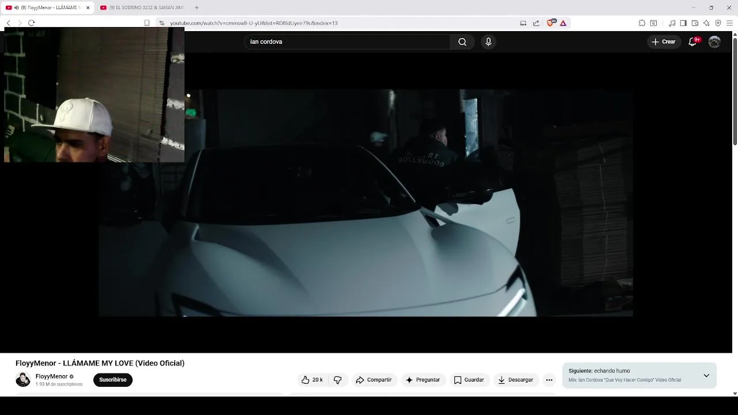
Task: Expand the Siguiente playlist chevron
Action: (706, 375)
